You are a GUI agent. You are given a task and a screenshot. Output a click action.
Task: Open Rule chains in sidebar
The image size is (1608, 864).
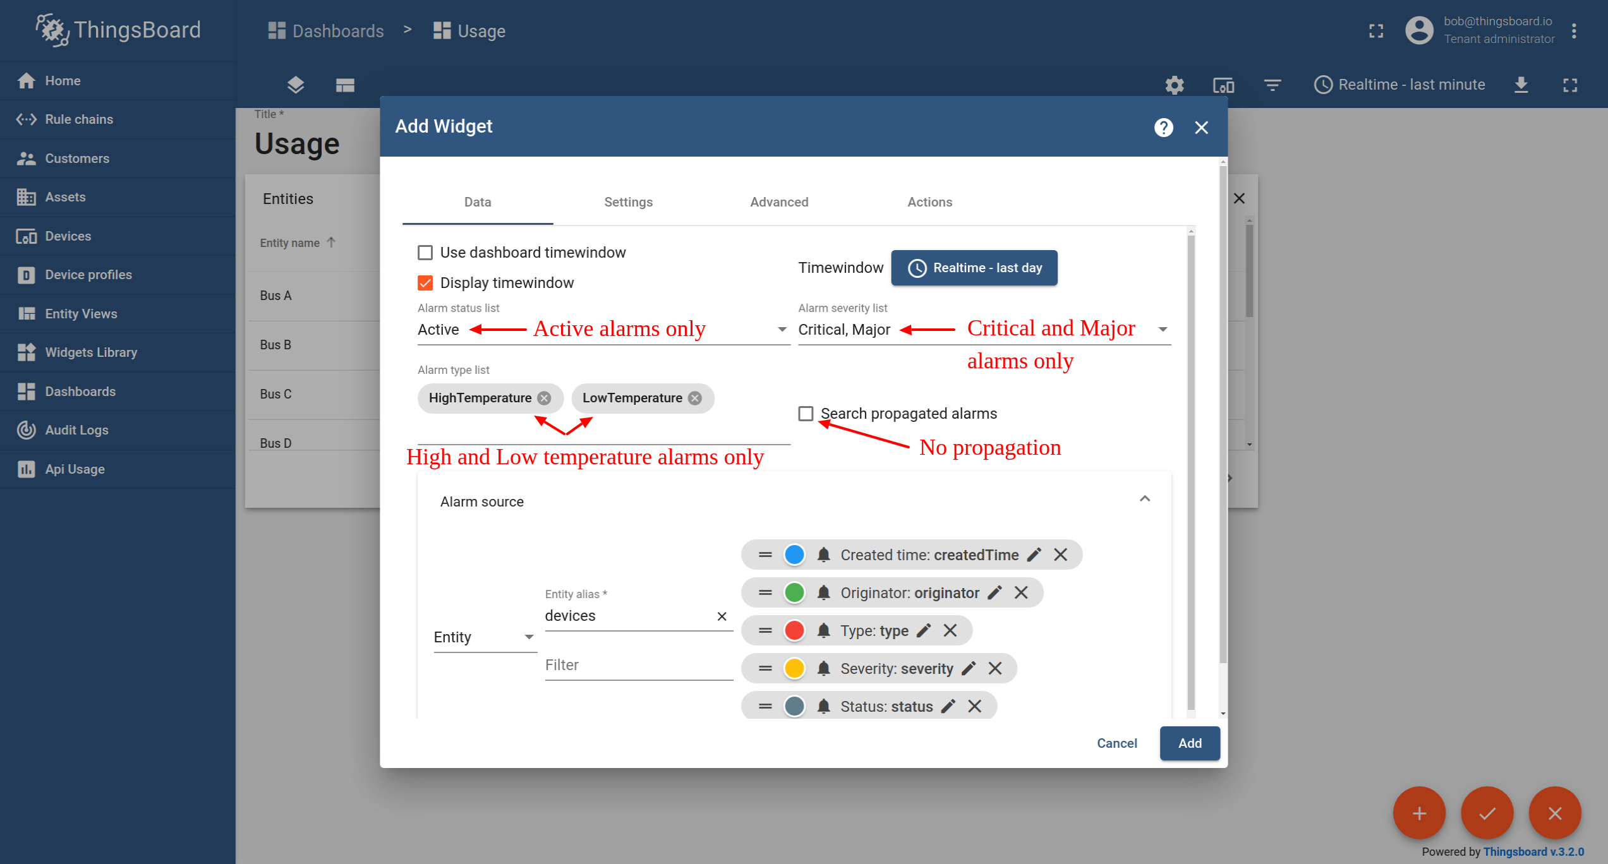tap(79, 119)
